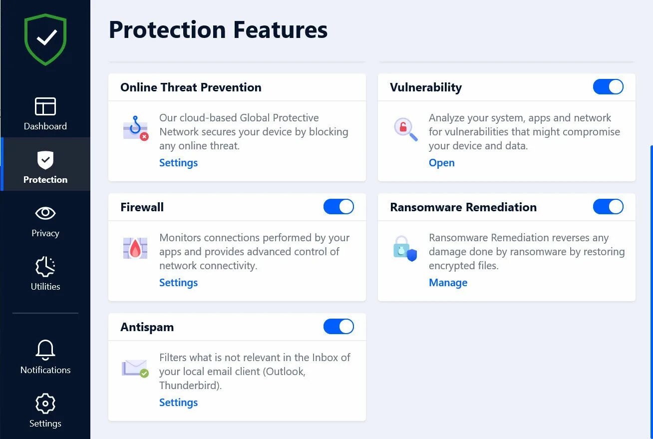Turn off the Firewall switch
This screenshot has width=653, height=439.
click(x=338, y=207)
